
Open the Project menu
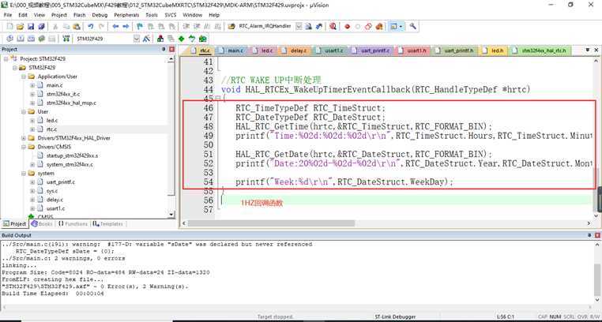[x=59, y=15]
